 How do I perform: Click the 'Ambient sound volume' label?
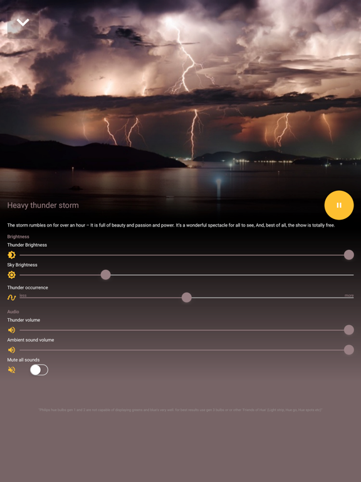click(31, 340)
